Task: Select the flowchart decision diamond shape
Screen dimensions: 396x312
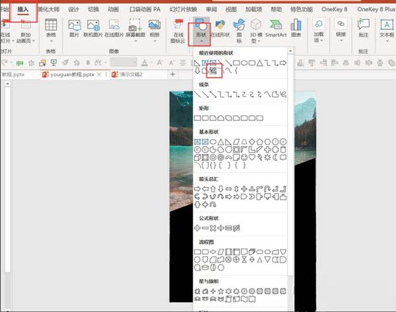Action: [213, 252]
